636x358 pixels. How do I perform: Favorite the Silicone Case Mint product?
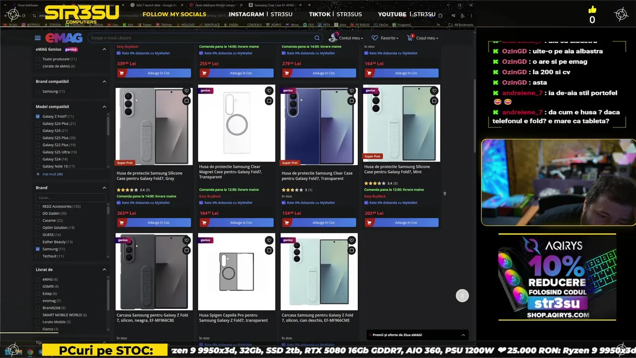pyautogui.click(x=434, y=91)
